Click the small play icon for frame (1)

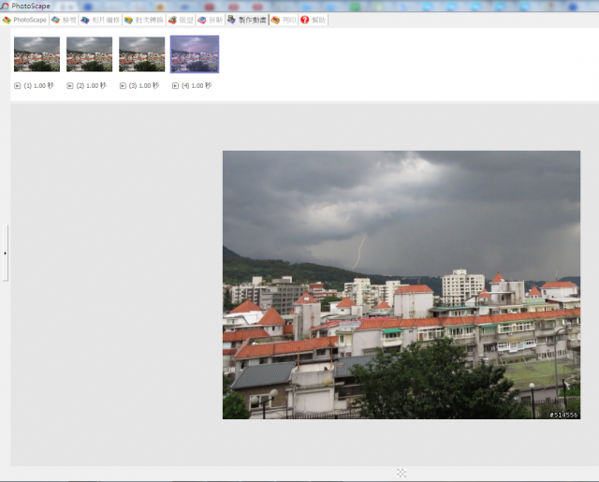pyautogui.click(x=17, y=86)
